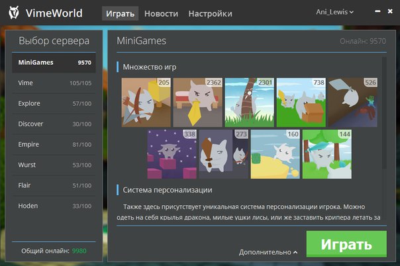This screenshot has width=400, height=266.
Task: Open the Новости tab
Action: pyautogui.click(x=161, y=13)
